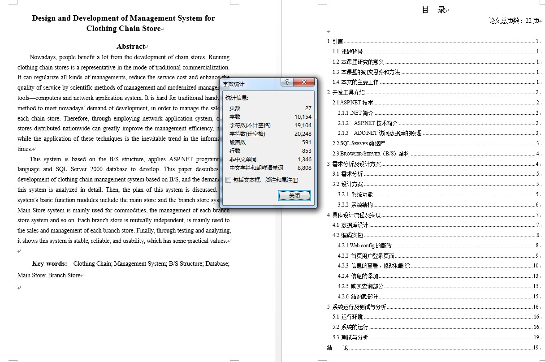
Task: Click the 中文字符和朝鲜语单词 label
Action: coord(256,168)
